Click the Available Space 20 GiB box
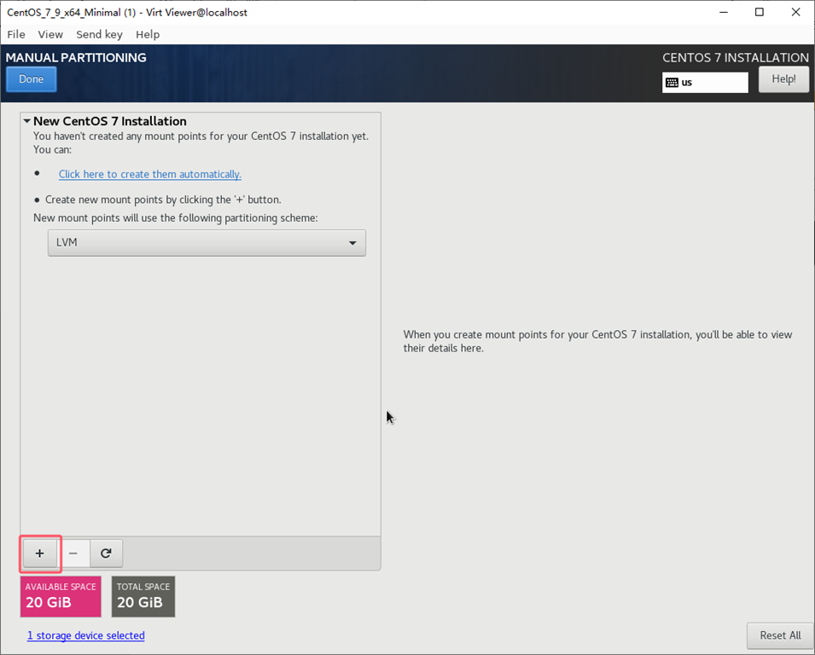 [x=61, y=596]
